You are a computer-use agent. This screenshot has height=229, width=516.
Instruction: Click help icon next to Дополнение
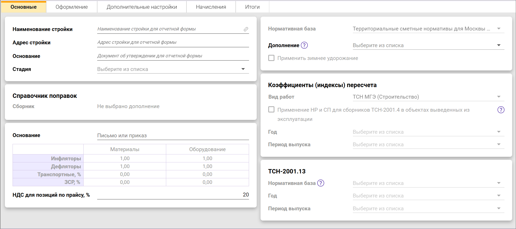click(304, 45)
